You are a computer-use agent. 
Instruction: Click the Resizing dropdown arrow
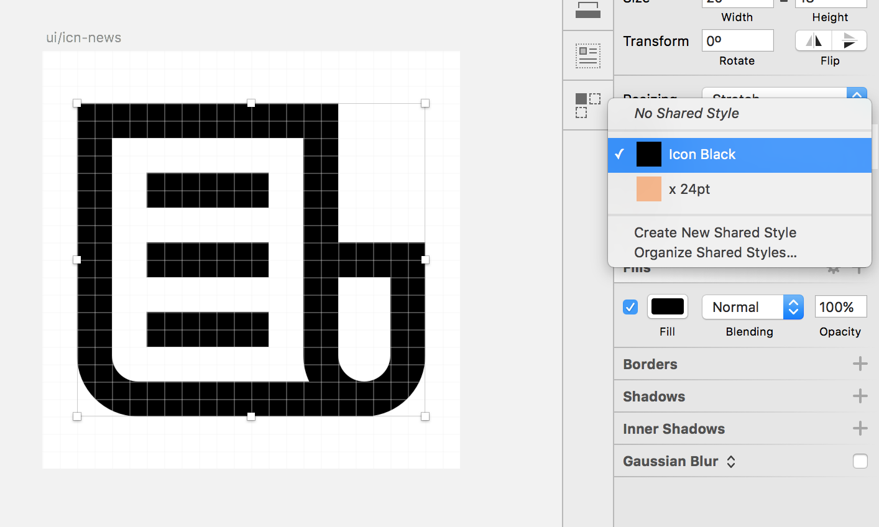tap(857, 94)
